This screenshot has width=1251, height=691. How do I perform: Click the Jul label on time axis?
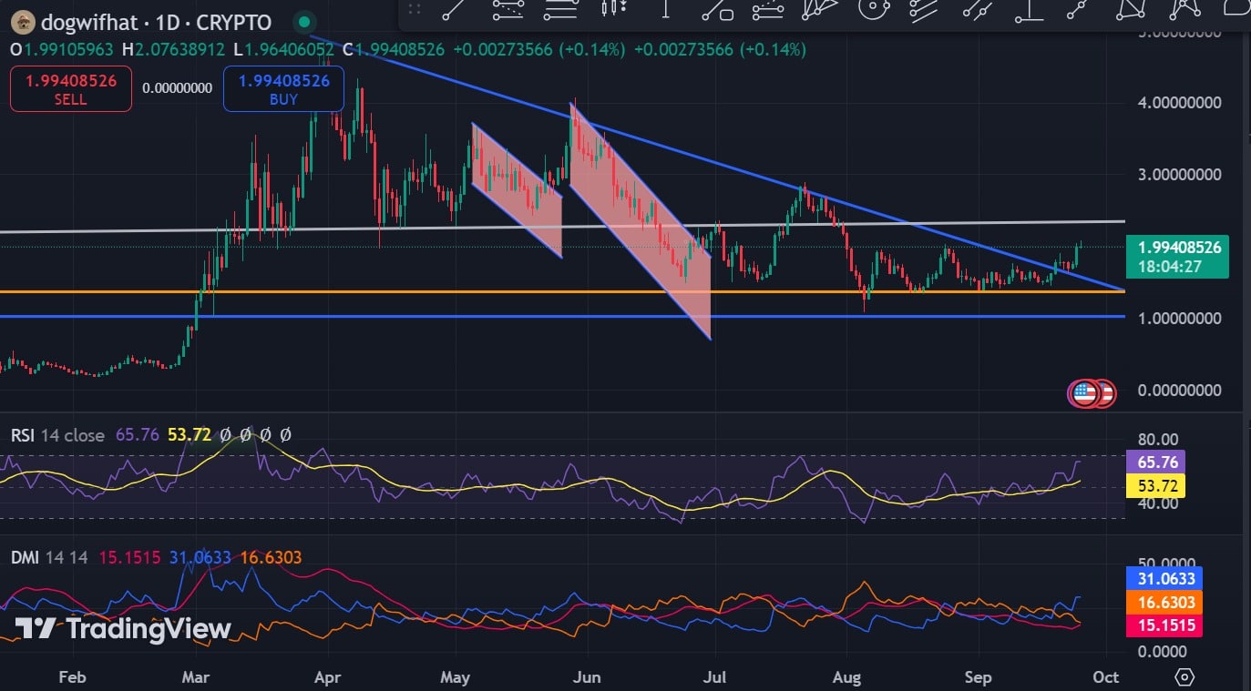coord(716,677)
